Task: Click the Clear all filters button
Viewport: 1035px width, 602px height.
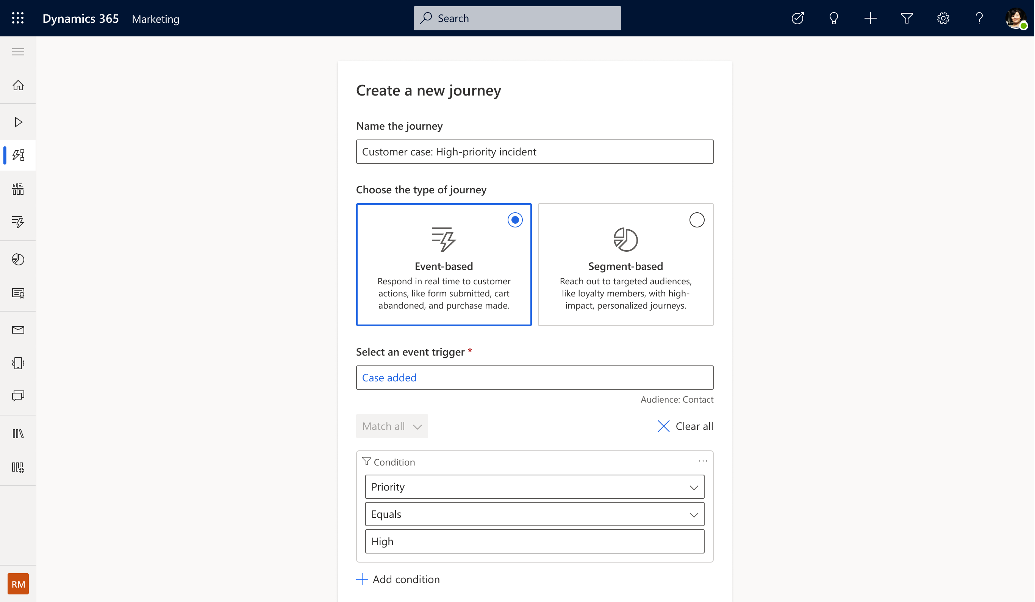Action: 685,426
